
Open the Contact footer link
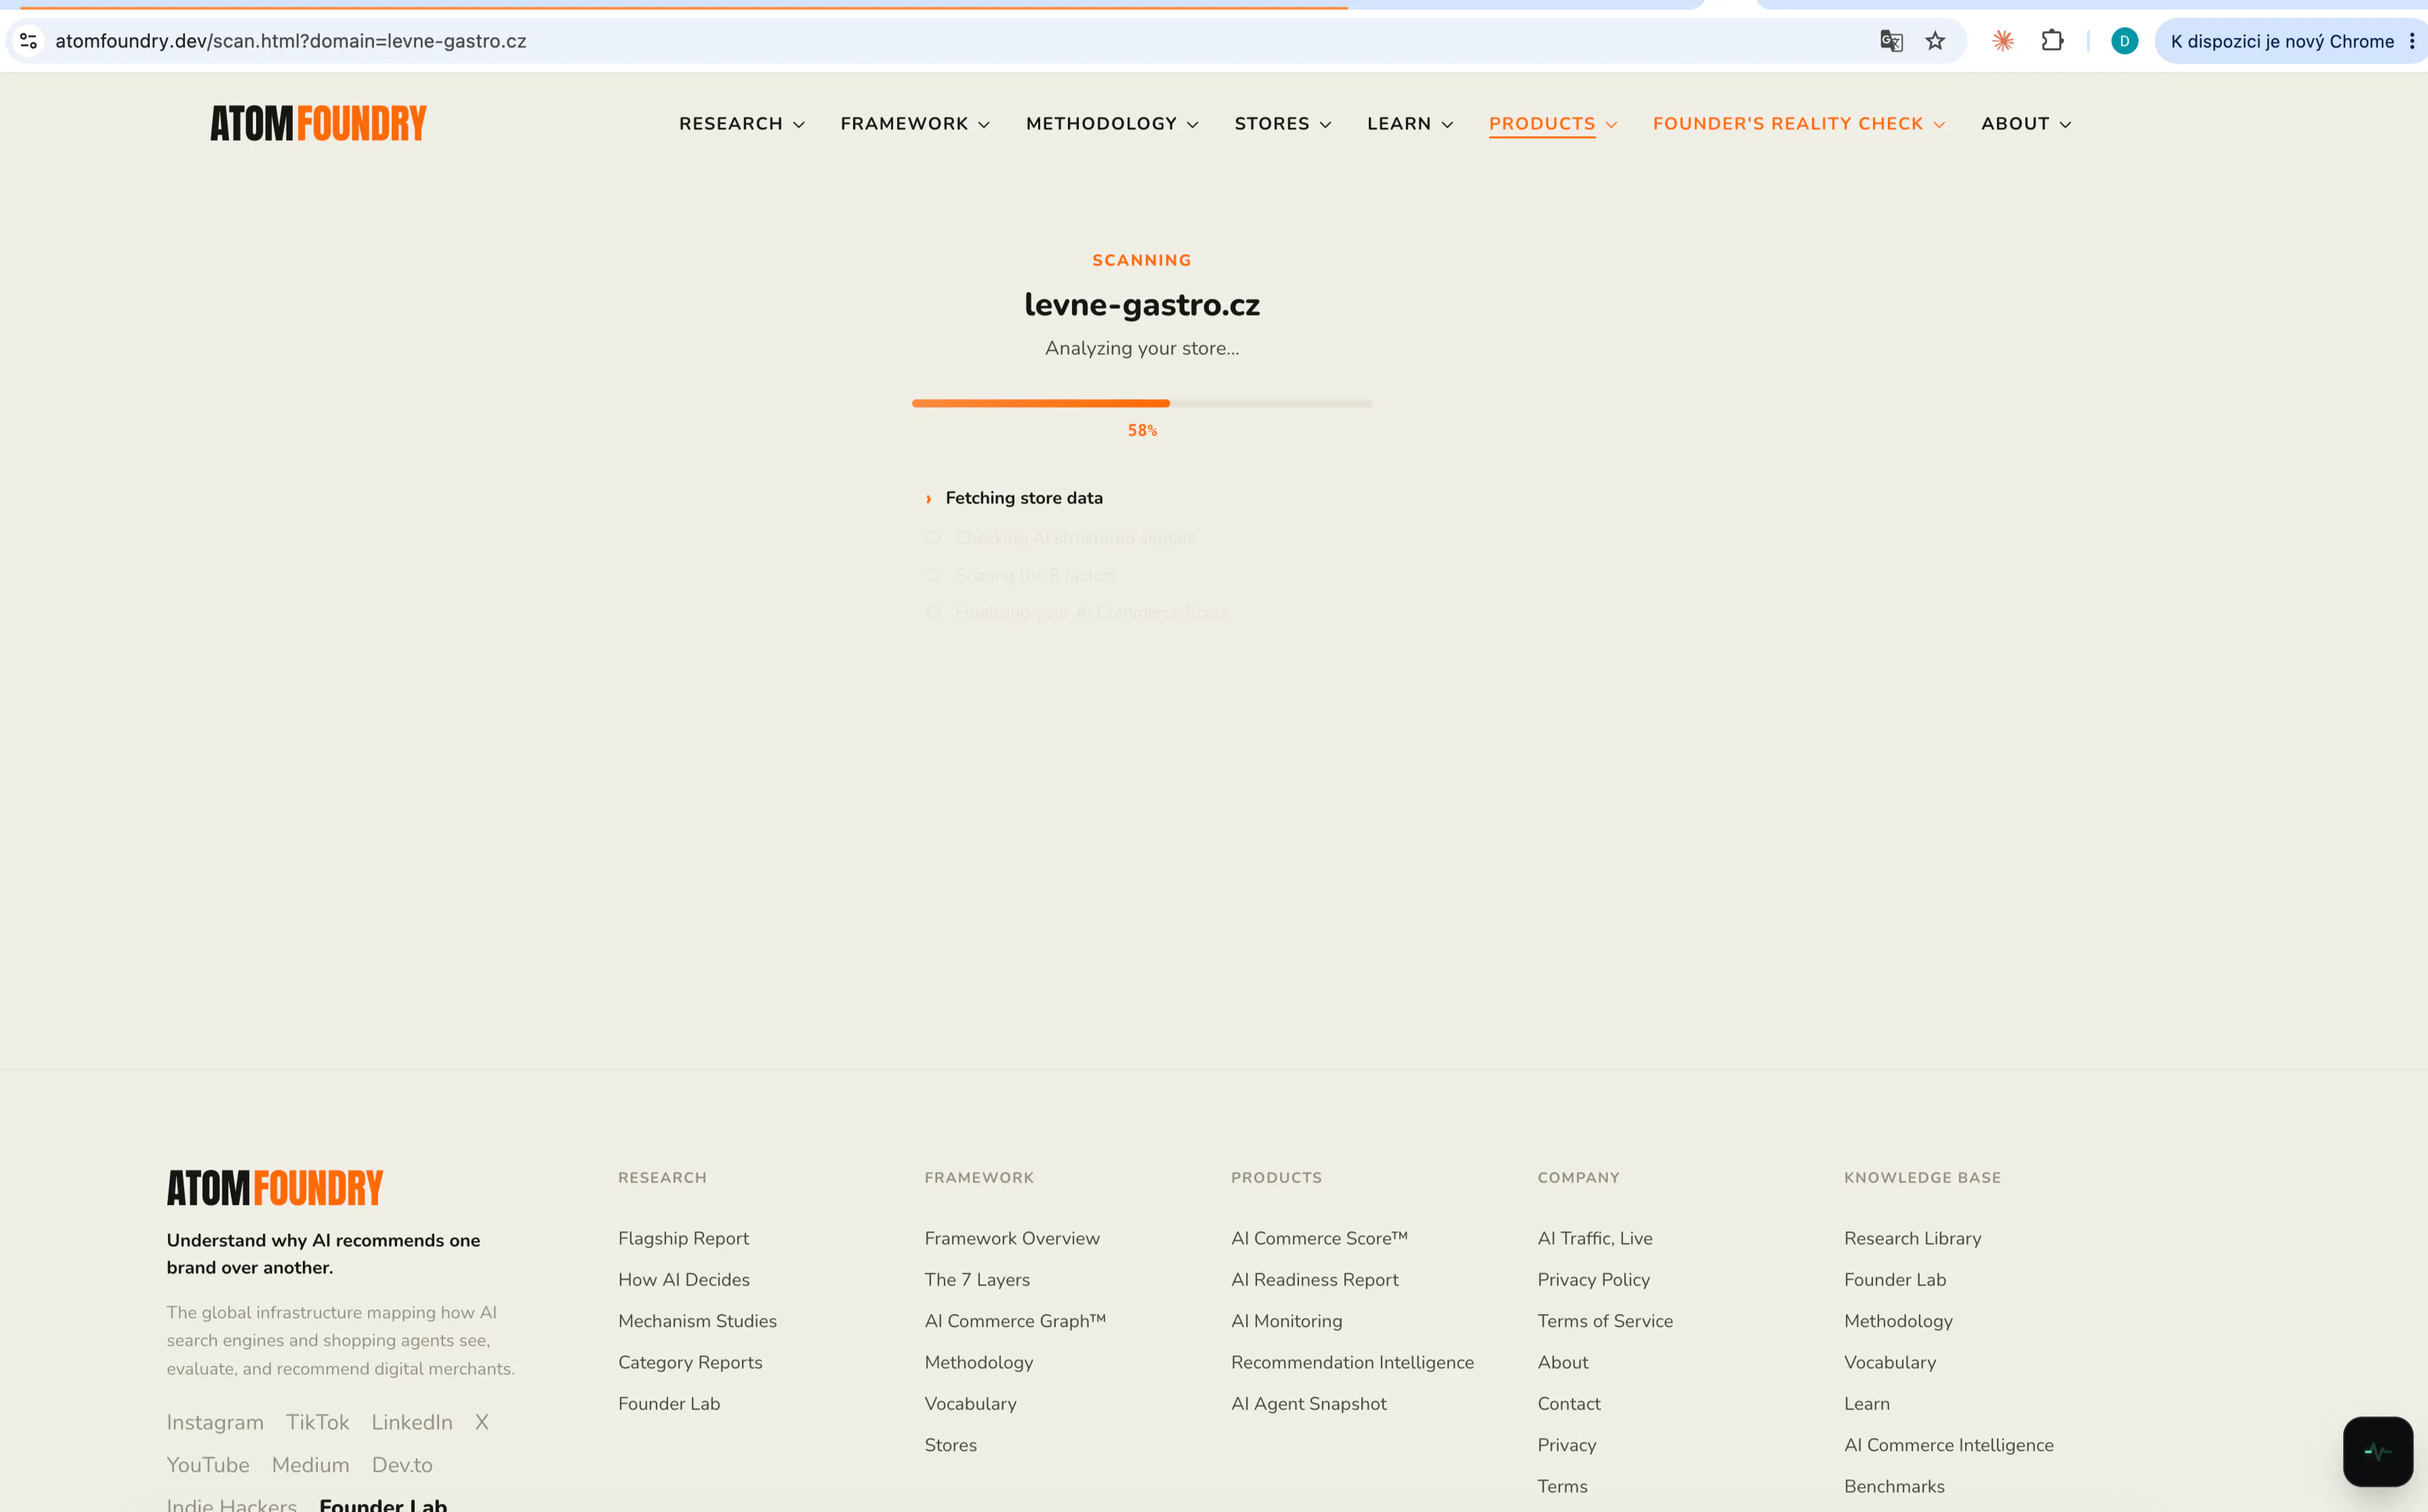(1568, 1403)
